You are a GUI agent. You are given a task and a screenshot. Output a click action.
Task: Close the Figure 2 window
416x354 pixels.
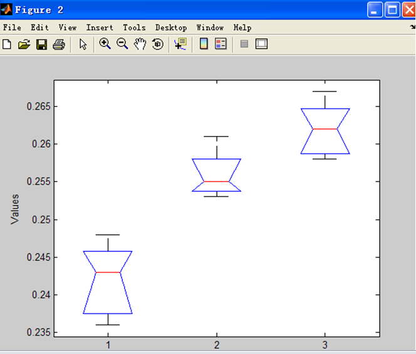[x=409, y=10]
